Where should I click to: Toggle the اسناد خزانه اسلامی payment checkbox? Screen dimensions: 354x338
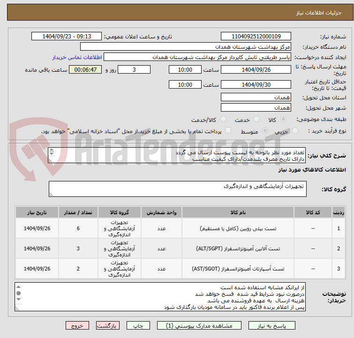pos(228,130)
